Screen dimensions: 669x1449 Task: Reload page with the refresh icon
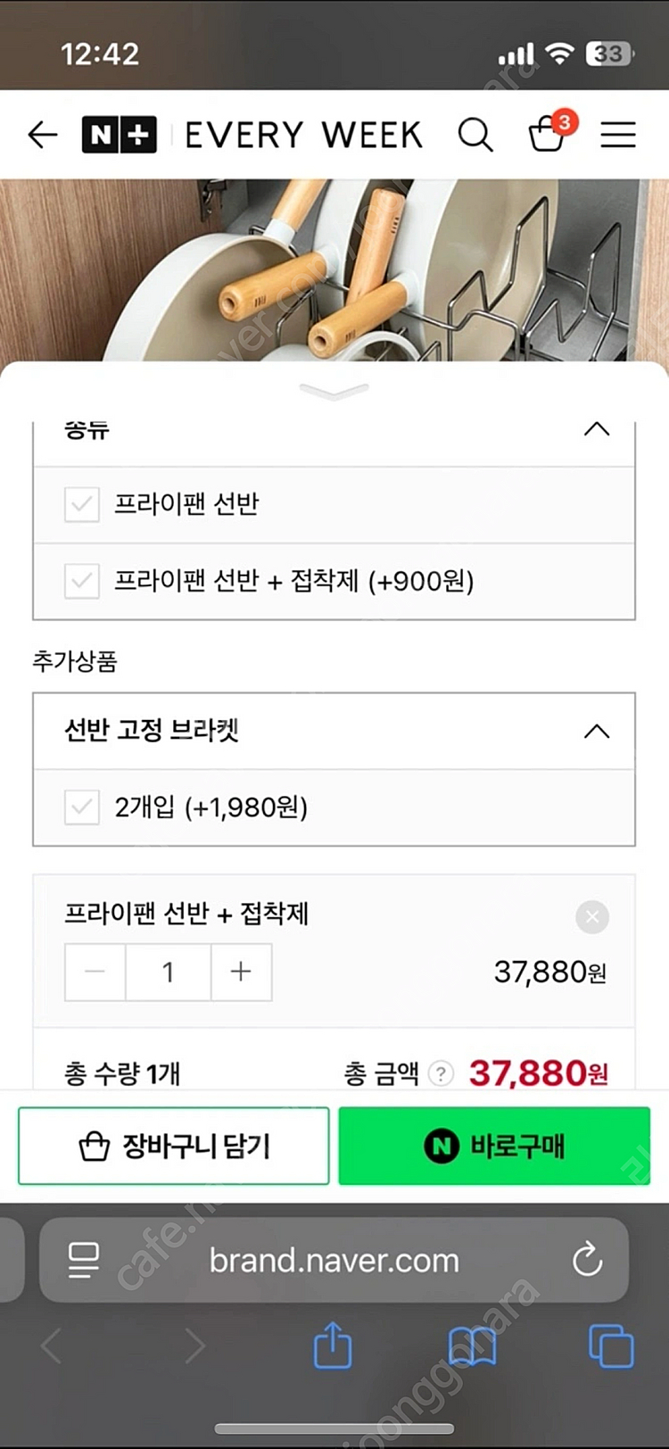click(x=587, y=1260)
